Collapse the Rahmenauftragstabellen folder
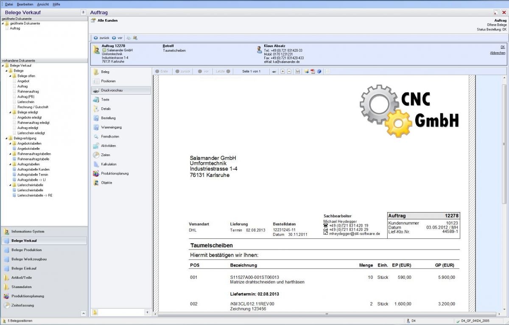Viewport: 509px width, 325px height. click(x=10, y=154)
